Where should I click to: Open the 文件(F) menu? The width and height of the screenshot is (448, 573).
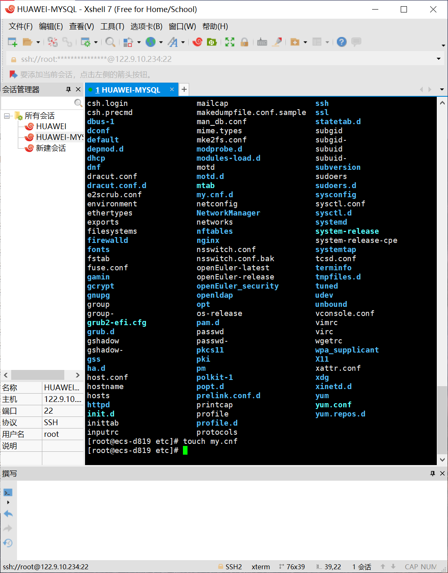coord(21,27)
